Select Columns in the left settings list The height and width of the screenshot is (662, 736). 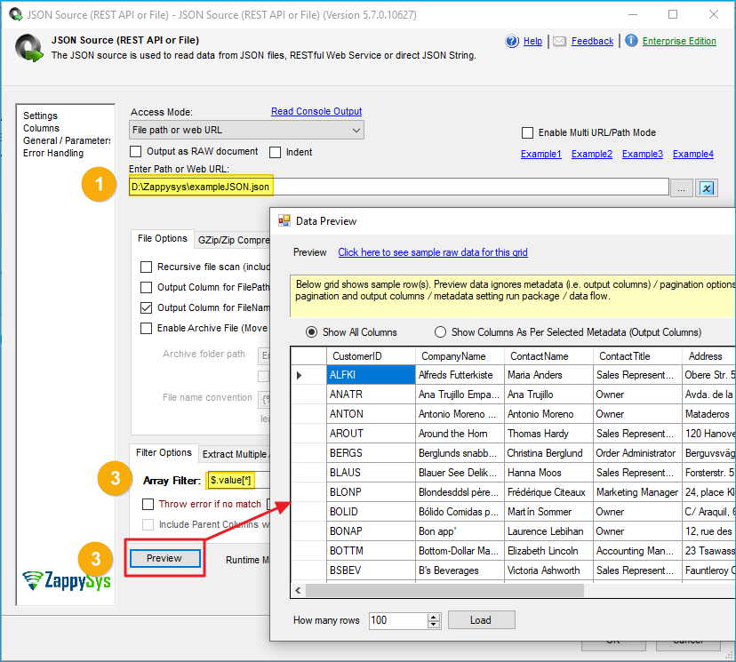[x=41, y=128]
